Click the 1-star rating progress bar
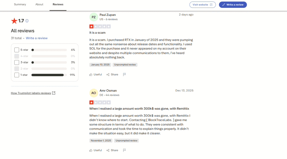This screenshot has width=287, height=159. (x=49, y=75)
